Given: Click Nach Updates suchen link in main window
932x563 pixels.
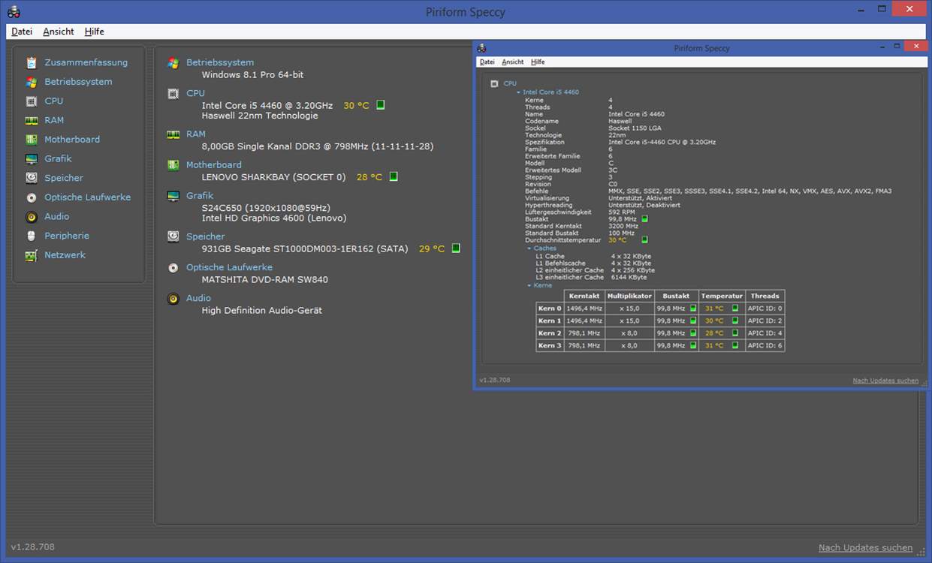Looking at the screenshot, I should (x=865, y=548).
